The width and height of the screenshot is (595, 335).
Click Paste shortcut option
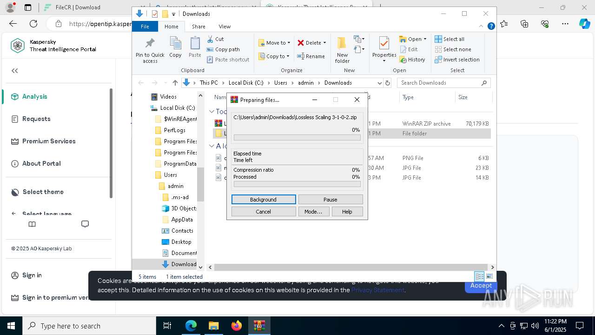228,60
